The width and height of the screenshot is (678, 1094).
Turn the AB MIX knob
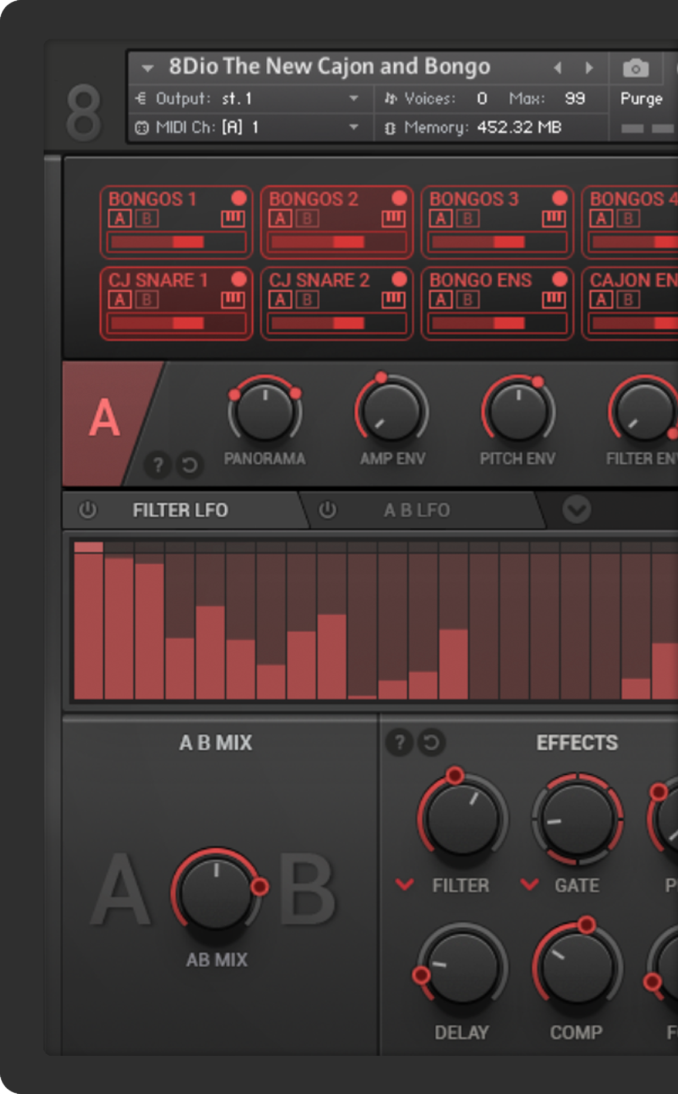coord(217,893)
